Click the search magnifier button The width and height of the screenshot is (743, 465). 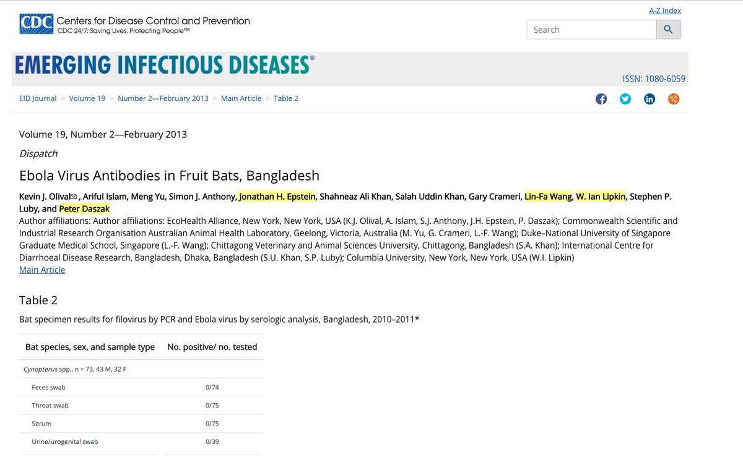[x=668, y=30]
